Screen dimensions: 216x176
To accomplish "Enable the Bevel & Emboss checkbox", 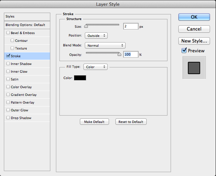I will coord(8,33).
